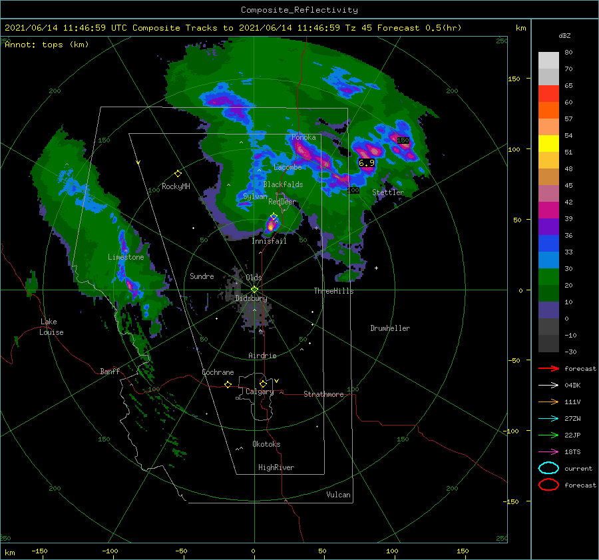Viewport: 599px width, 560px height.
Task: Click the Strathmore label
Action: [x=323, y=394]
